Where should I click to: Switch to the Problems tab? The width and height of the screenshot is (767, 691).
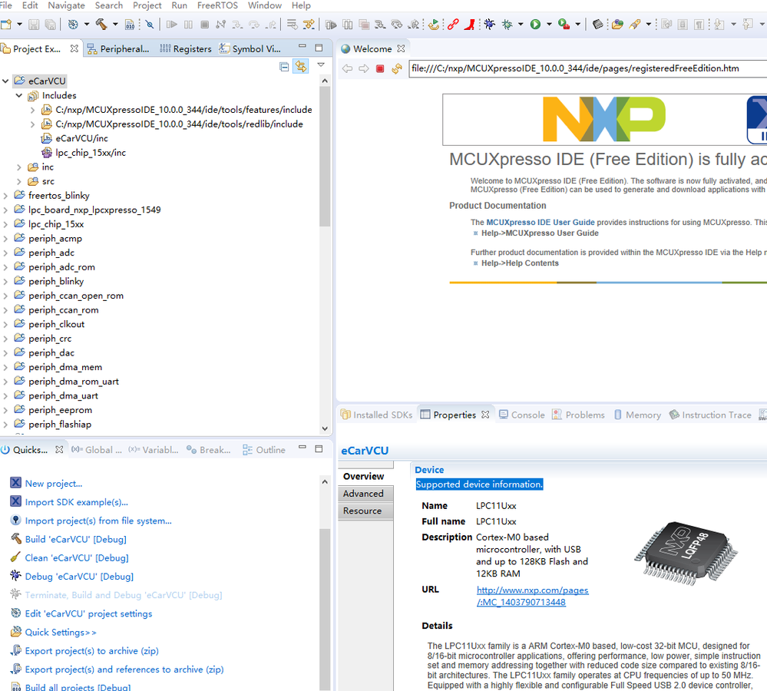pyautogui.click(x=578, y=415)
